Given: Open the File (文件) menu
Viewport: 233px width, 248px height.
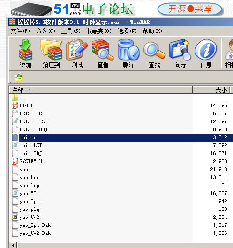Looking at the screenshot, I should pos(20,31).
